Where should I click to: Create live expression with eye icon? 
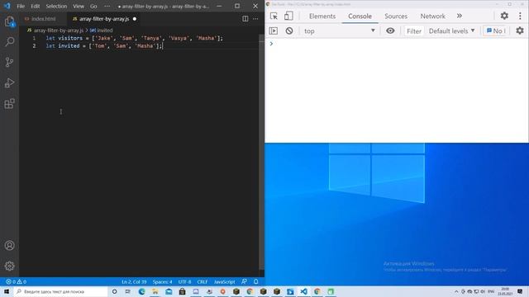click(x=390, y=31)
